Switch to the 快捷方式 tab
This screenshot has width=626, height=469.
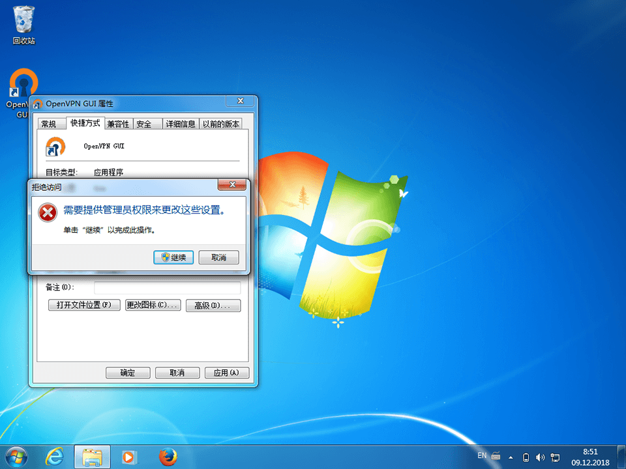click(85, 123)
